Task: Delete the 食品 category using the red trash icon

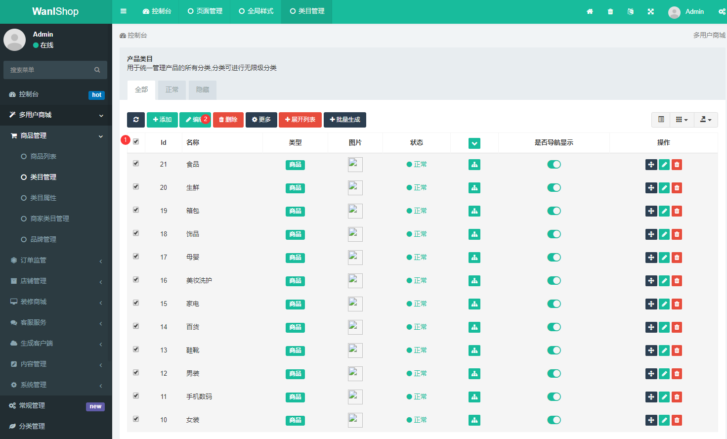Action: point(677,165)
